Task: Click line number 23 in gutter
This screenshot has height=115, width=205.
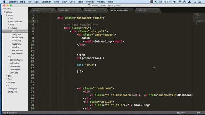Action: click(32, 88)
